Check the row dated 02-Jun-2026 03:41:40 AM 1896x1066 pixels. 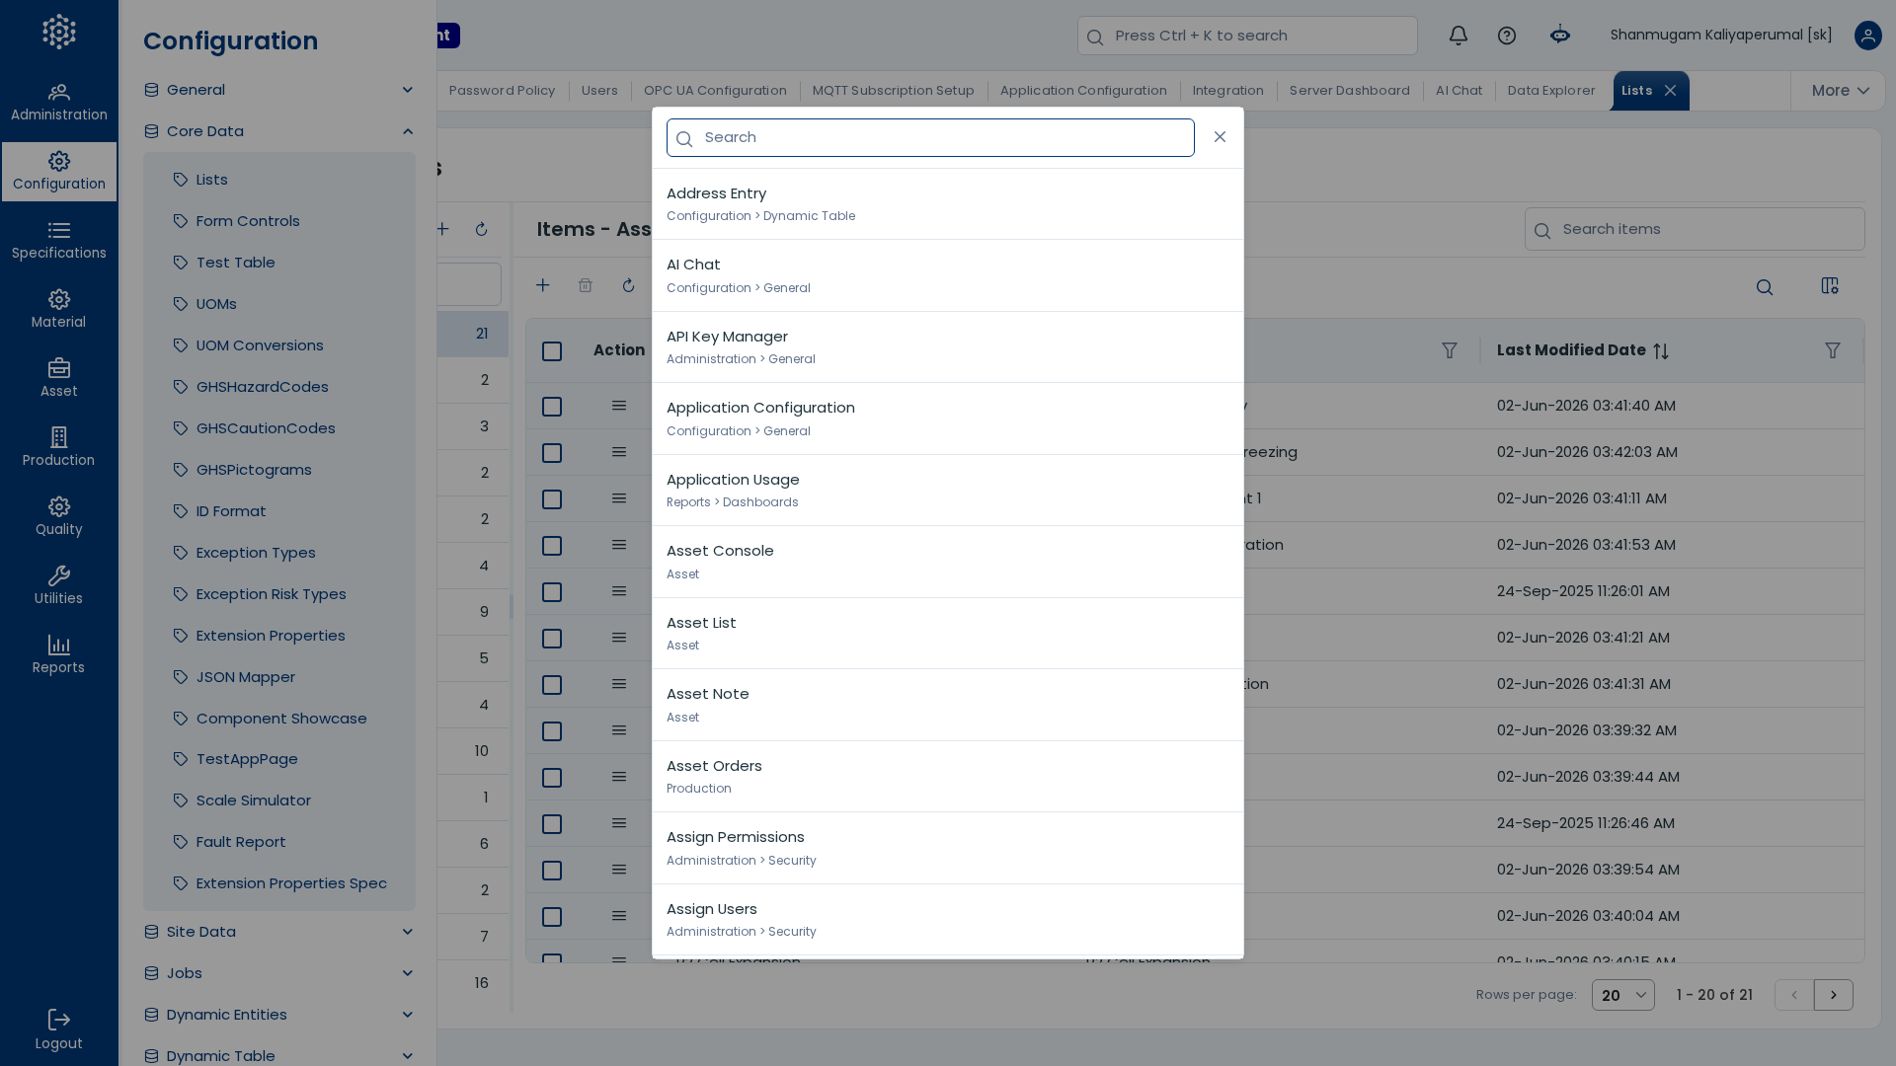tap(552, 407)
